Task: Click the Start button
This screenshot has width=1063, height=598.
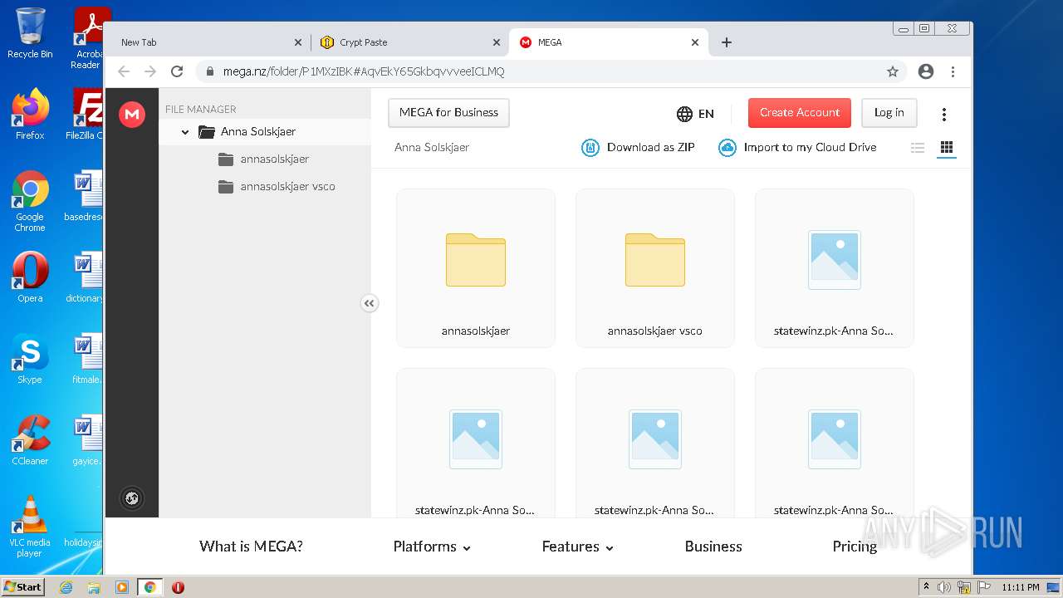Action: click(x=22, y=587)
